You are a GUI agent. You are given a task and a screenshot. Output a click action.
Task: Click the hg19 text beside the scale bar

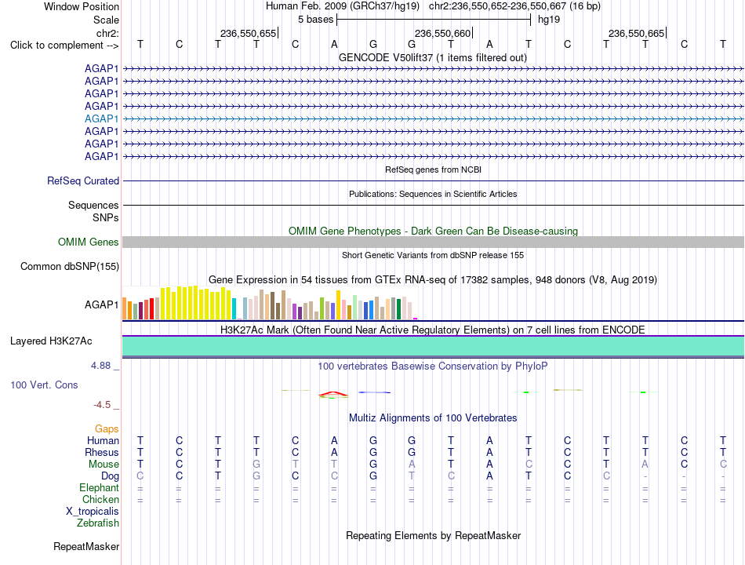click(x=549, y=20)
